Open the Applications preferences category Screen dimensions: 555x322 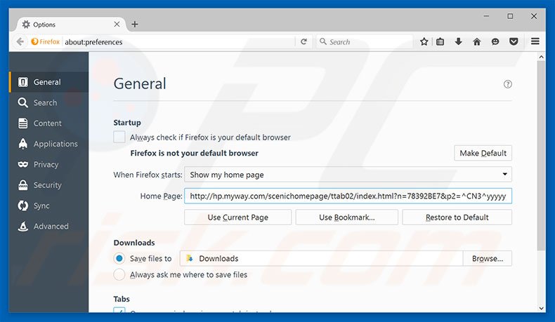click(49, 144)
